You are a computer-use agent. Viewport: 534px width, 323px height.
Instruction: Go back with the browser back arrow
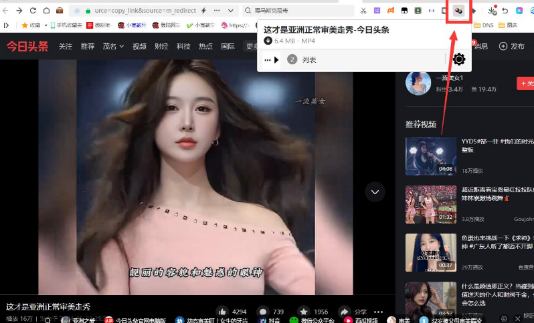point(5,11)
